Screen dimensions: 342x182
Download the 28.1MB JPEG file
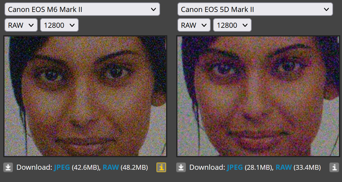coord(235,167)
